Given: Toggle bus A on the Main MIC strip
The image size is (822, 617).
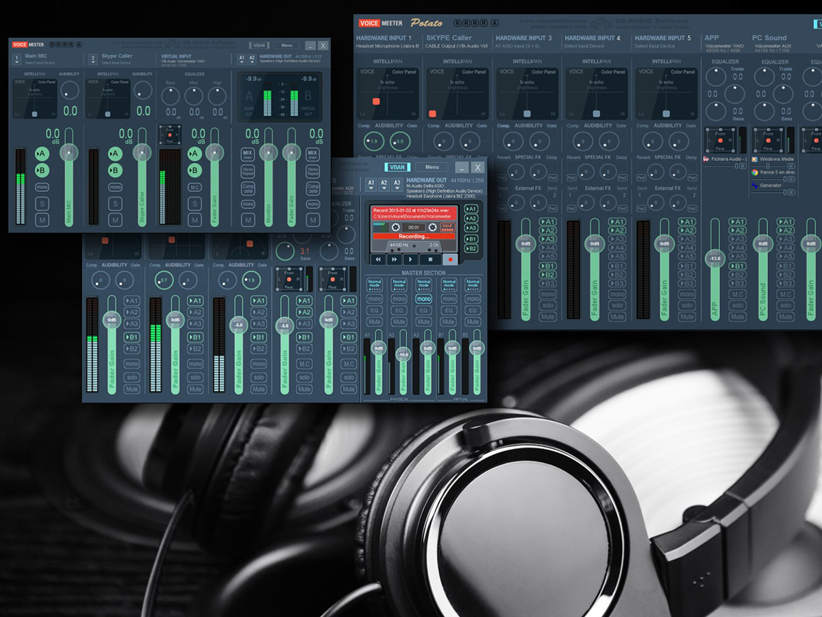Looking at the screenshot, I should click(42, 154).
